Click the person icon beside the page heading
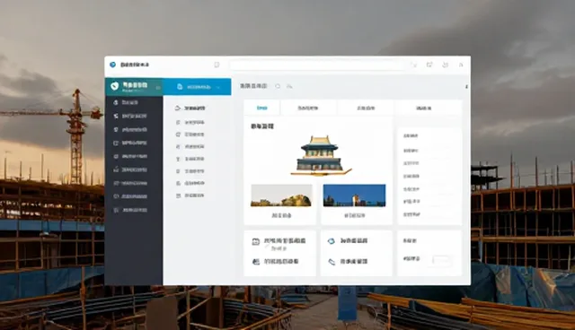 pyautogui.click(x=289, y=86)
